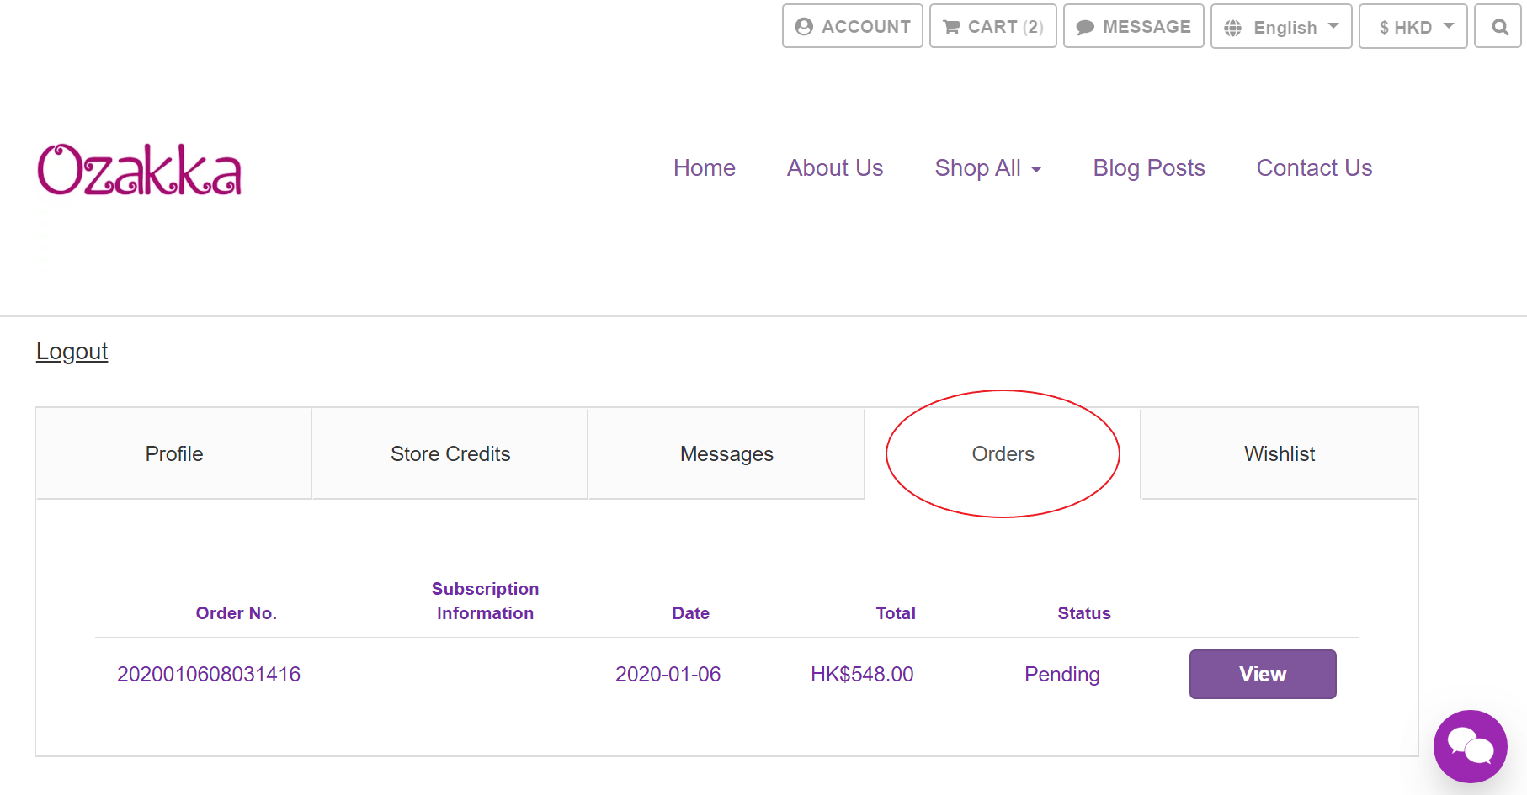
Task: Open the Contact Us page
Action: [1313, 168]
